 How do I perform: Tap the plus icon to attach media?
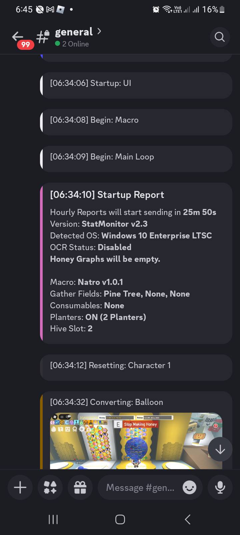pos(20,487)
